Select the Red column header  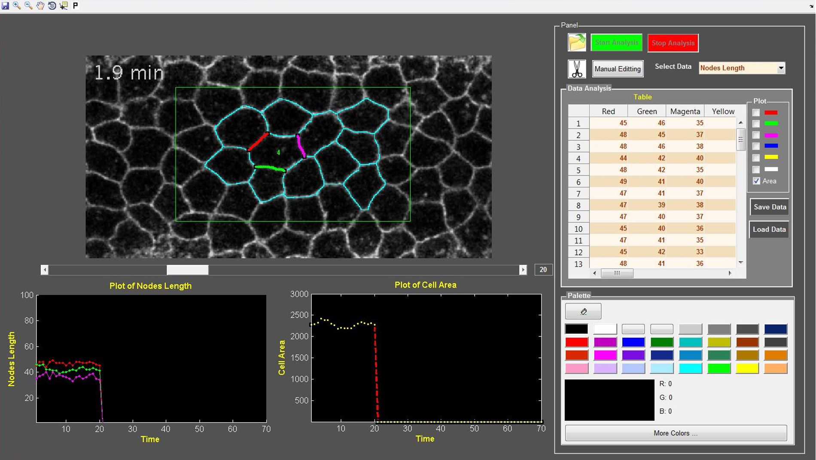608,111
